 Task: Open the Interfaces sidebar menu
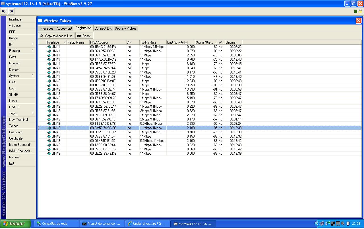(21, 19)
